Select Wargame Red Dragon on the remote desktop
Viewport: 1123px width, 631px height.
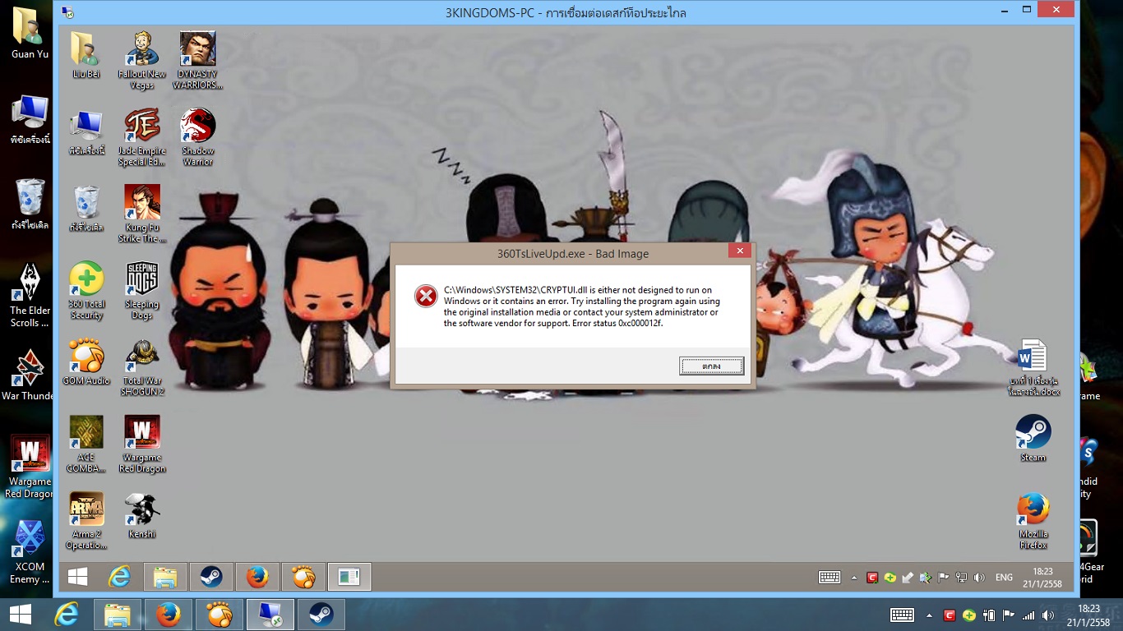[142, 444]
